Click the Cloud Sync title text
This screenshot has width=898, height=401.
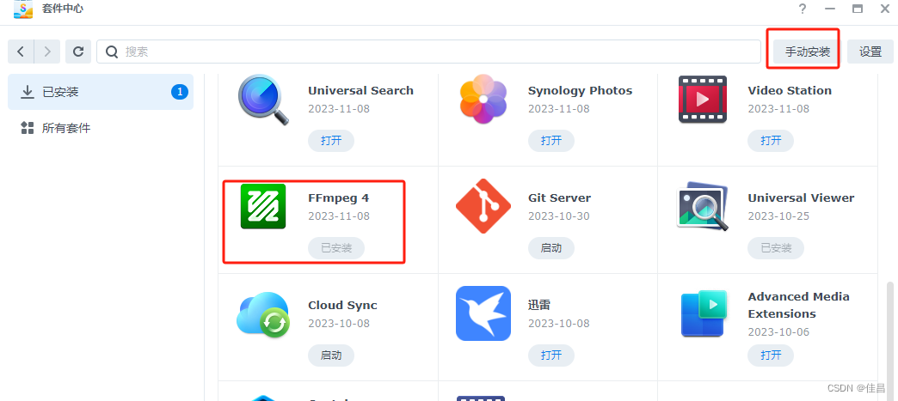click(x=342, y=305)
